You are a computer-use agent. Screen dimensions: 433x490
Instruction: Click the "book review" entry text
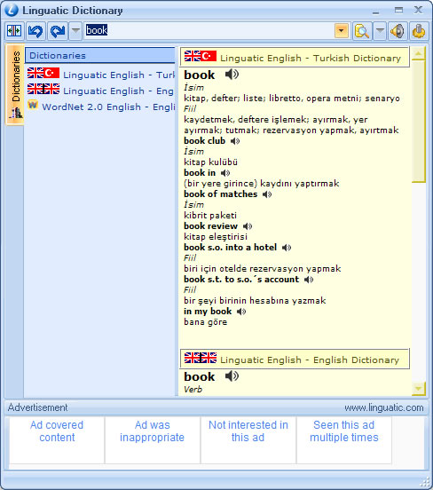211,226
